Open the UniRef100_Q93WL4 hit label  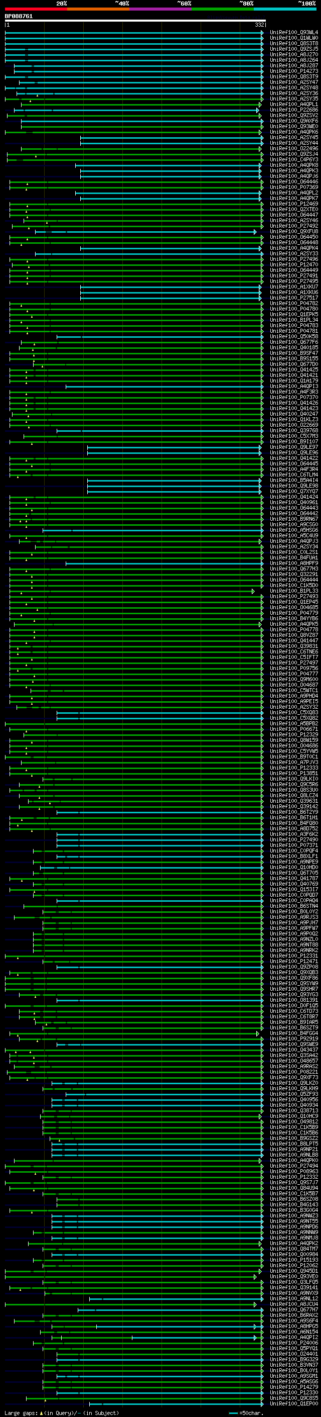pyautogui.click(x=293, y=33)
